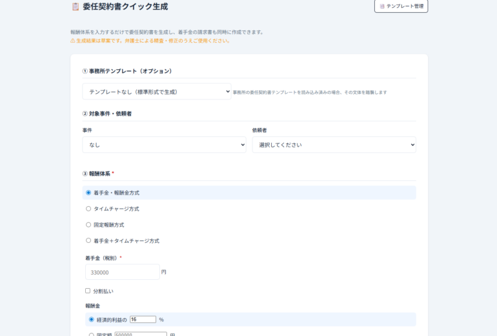Select the 着手金・報酬金方式 radio option
497x336 pixels.
(x=88, y=193)
